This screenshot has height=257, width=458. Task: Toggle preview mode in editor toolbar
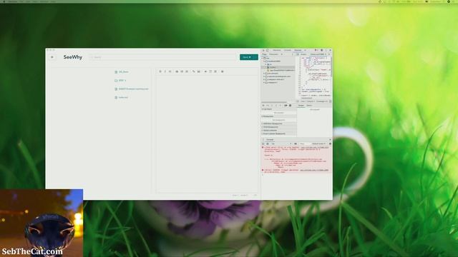(x=205, y=71)
